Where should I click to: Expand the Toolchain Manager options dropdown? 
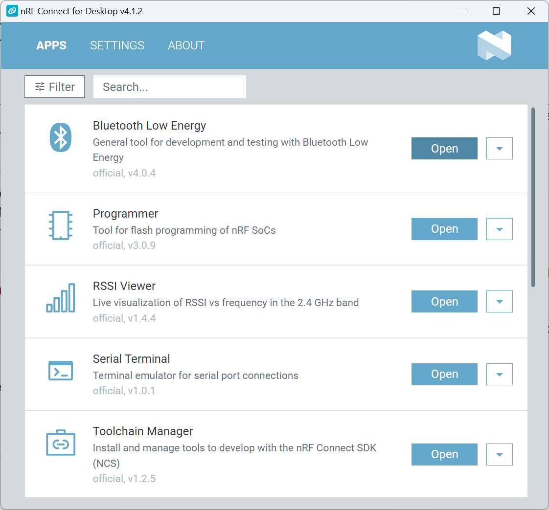499,454
